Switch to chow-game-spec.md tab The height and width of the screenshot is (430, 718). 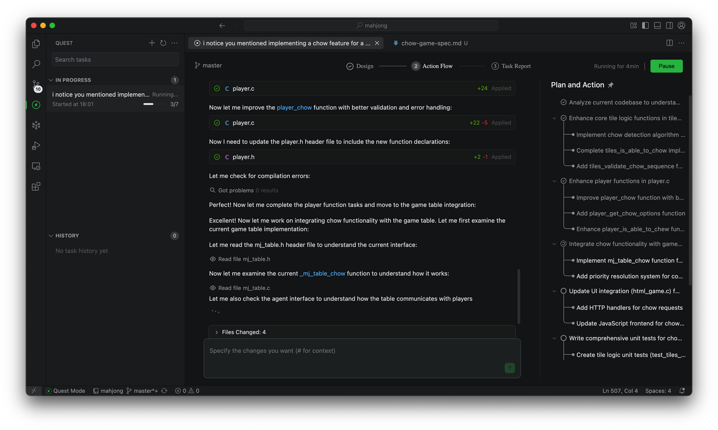pyautogui.click(x=431, y=43)
